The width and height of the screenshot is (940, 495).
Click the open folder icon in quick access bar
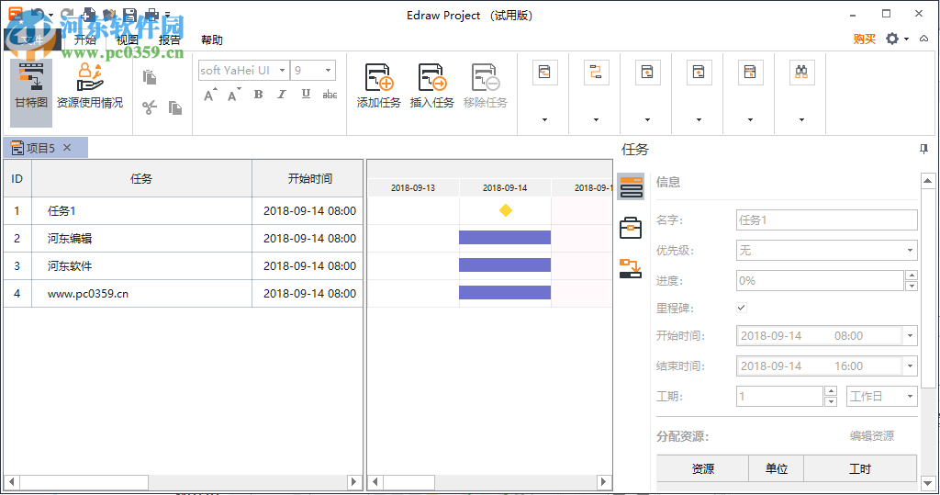tap(109, 15)
